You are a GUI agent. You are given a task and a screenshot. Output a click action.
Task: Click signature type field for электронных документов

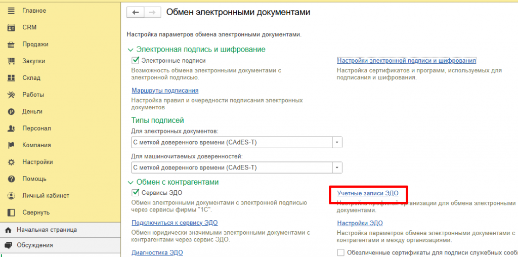coord(232,142)
